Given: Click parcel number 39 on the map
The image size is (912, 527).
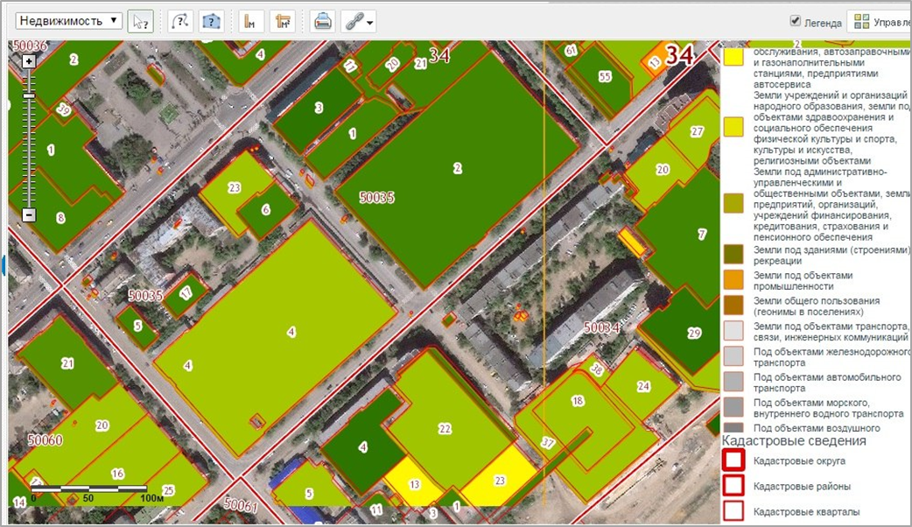Looking at the screenshot, I should point(63,109).
